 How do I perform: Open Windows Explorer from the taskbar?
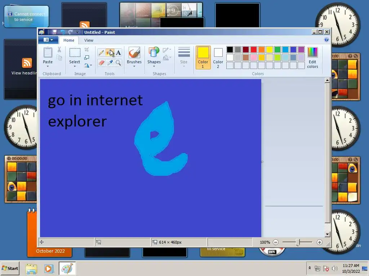click(x=31, y=268)
